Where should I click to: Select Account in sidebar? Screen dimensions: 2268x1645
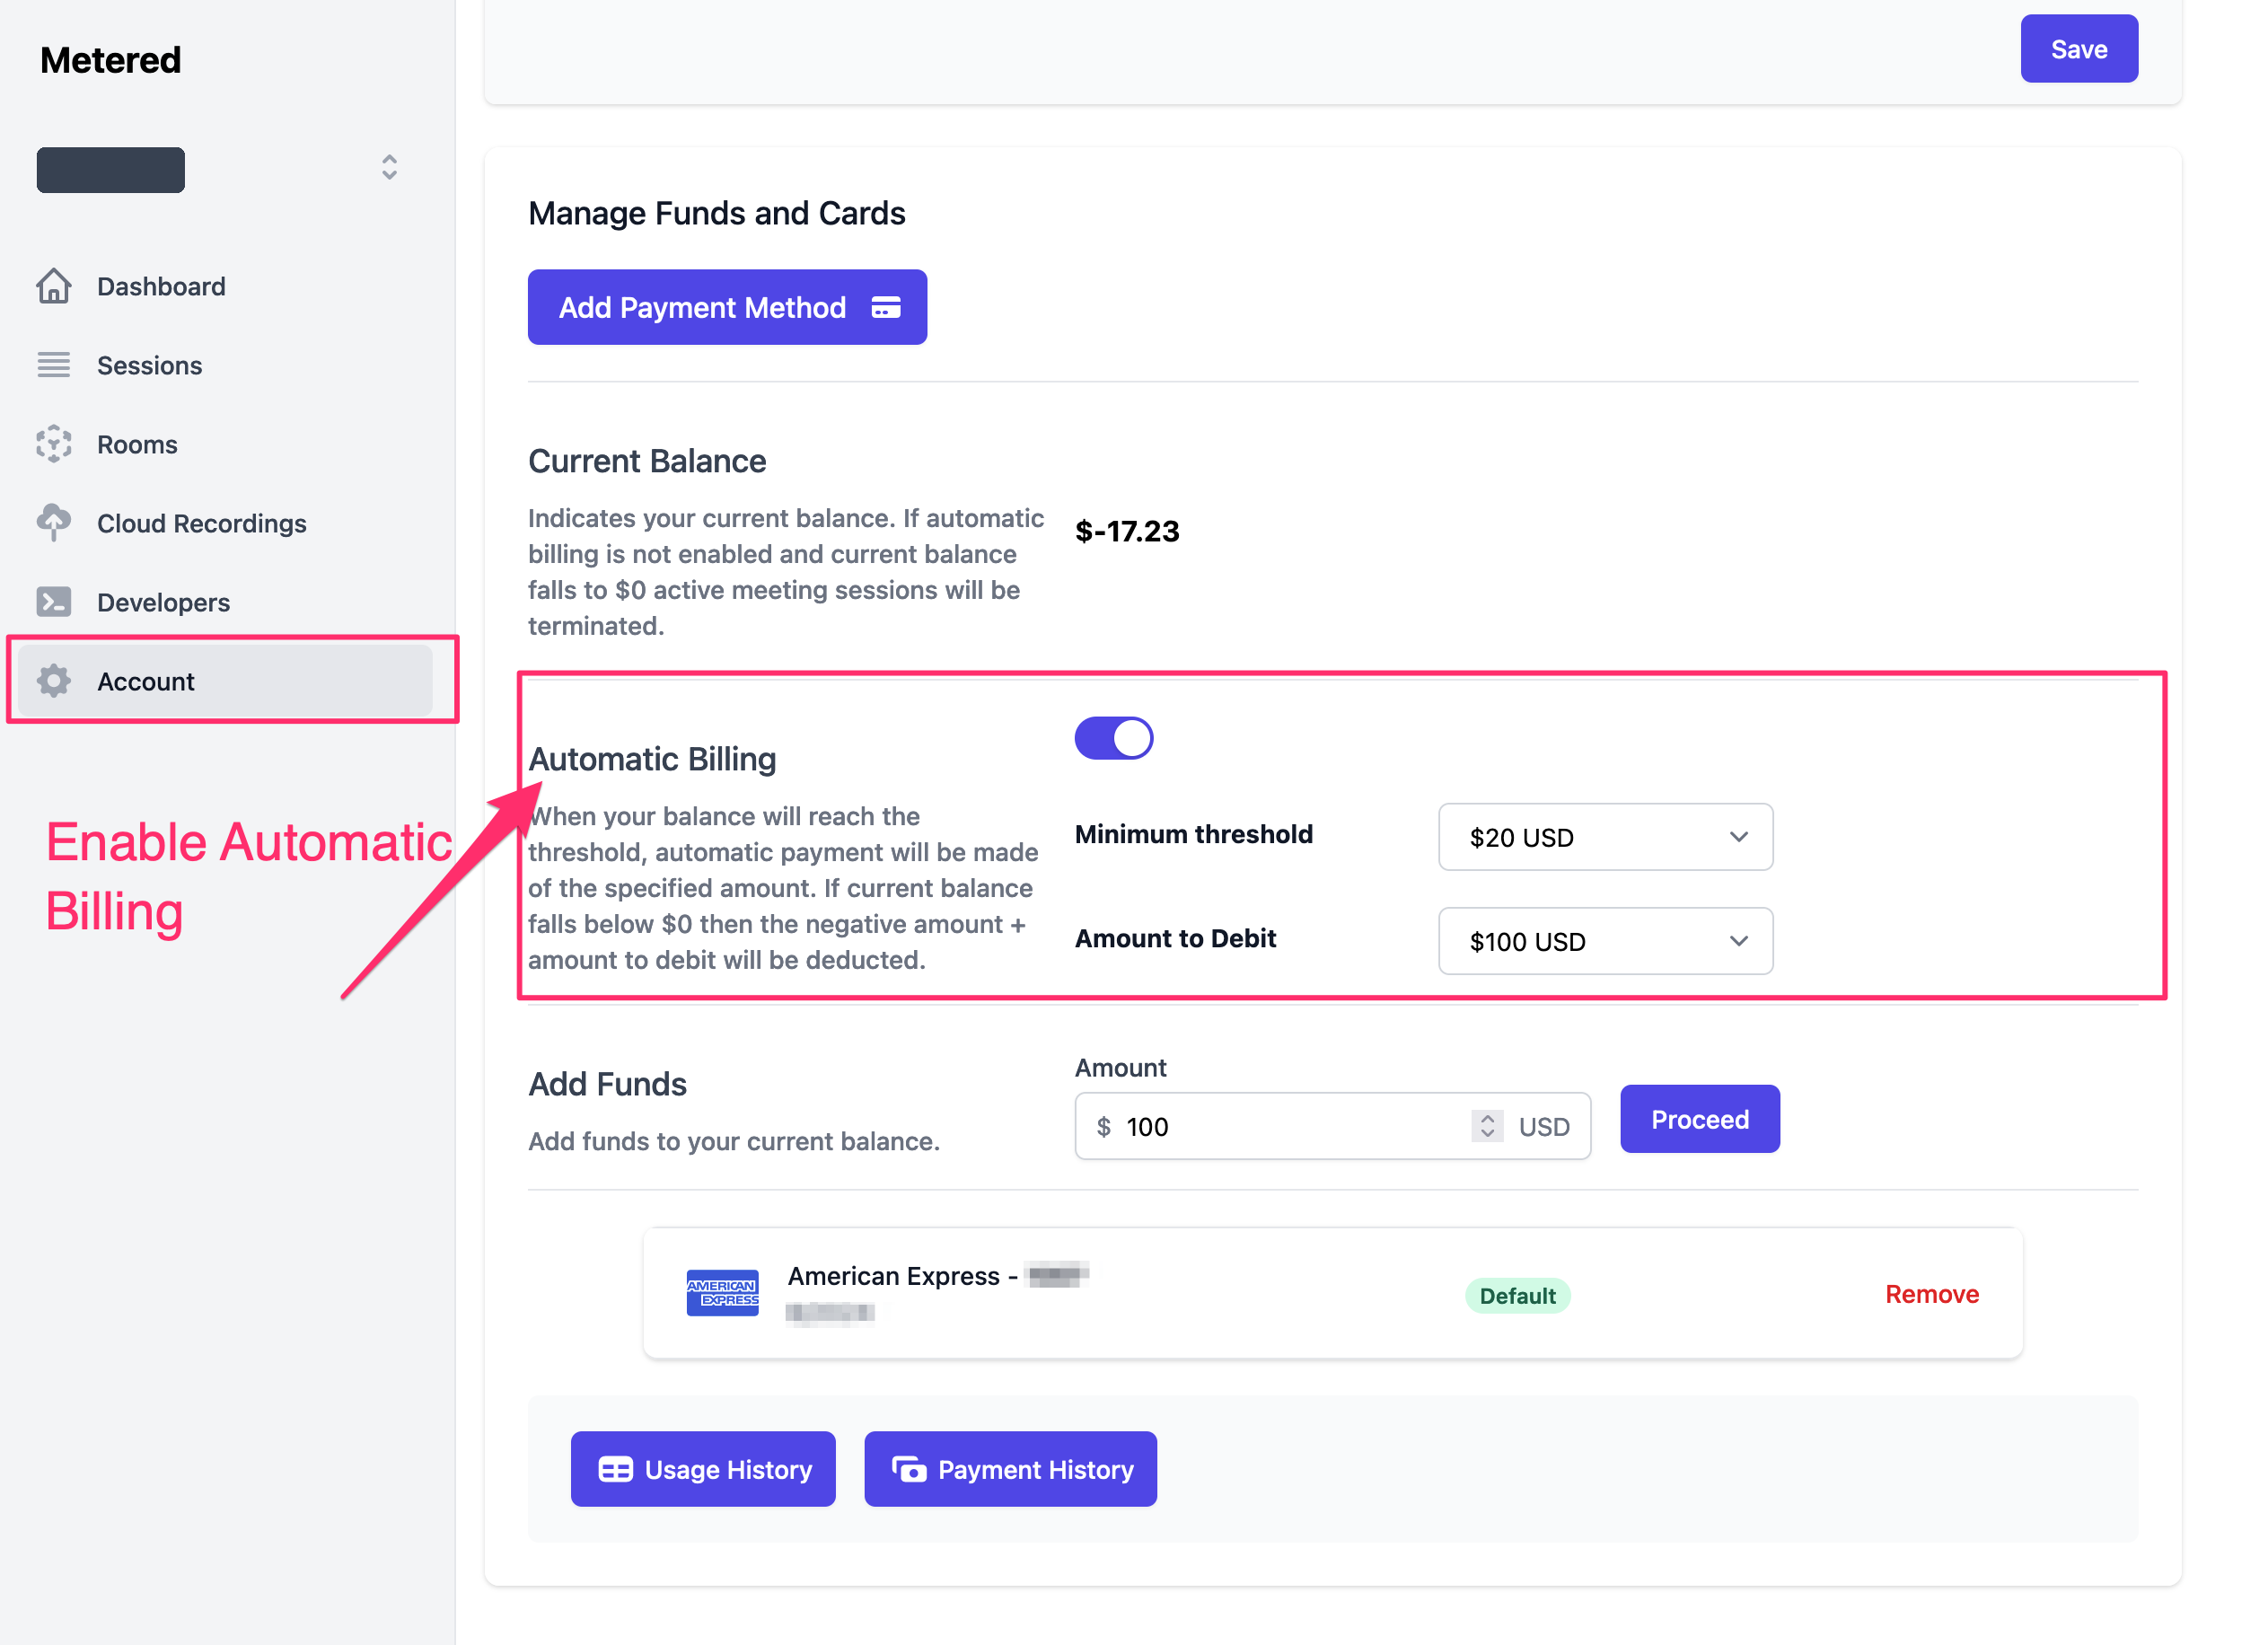(x=225, y=681)
